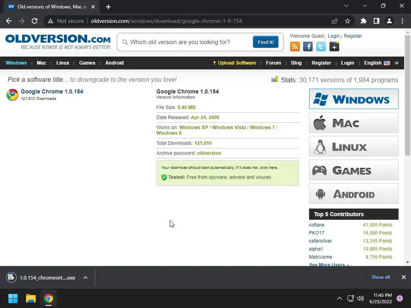Open the notification badge in taskbar
The height and width of the screenshot is (308, 411).
pyautogui.click(x=400, y=298)
